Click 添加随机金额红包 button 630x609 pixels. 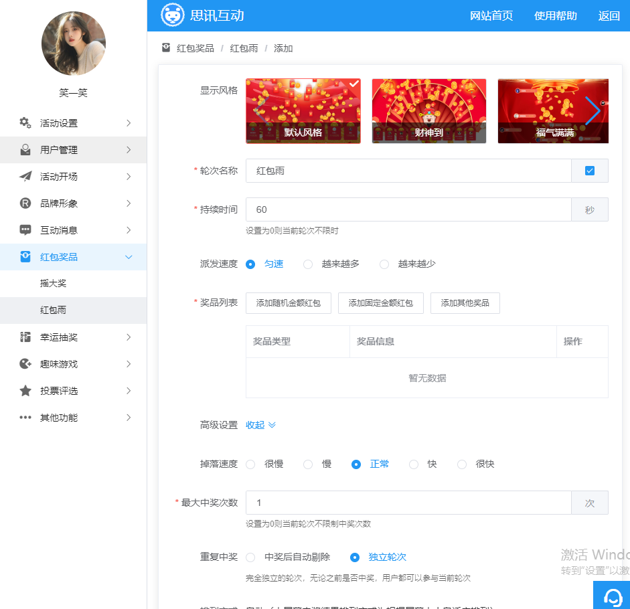click(x=289, y=303)
